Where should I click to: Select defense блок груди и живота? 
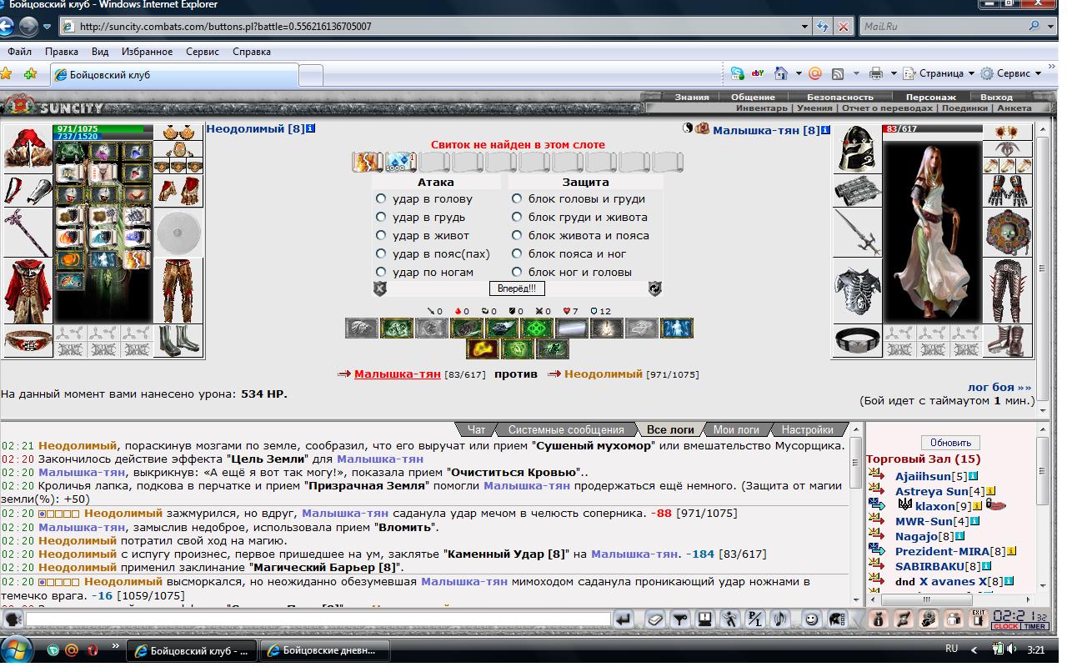[x=517, y=217]
